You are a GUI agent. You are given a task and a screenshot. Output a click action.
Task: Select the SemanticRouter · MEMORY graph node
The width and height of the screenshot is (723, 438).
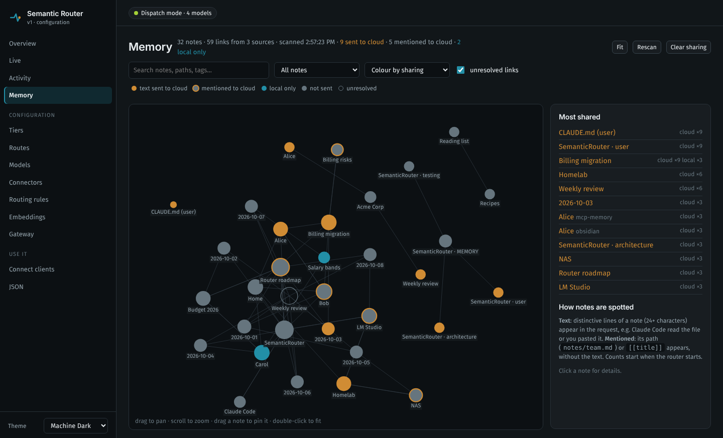click(445, 241)
